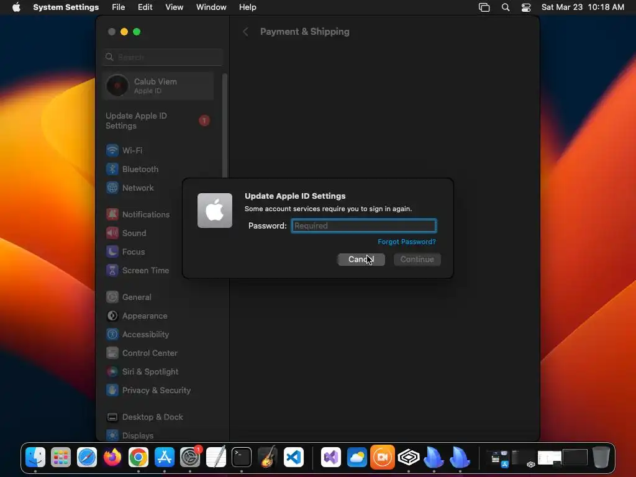Open Terminal from the Dock
The height and width of the screenshot is (477, 636).
242,457
